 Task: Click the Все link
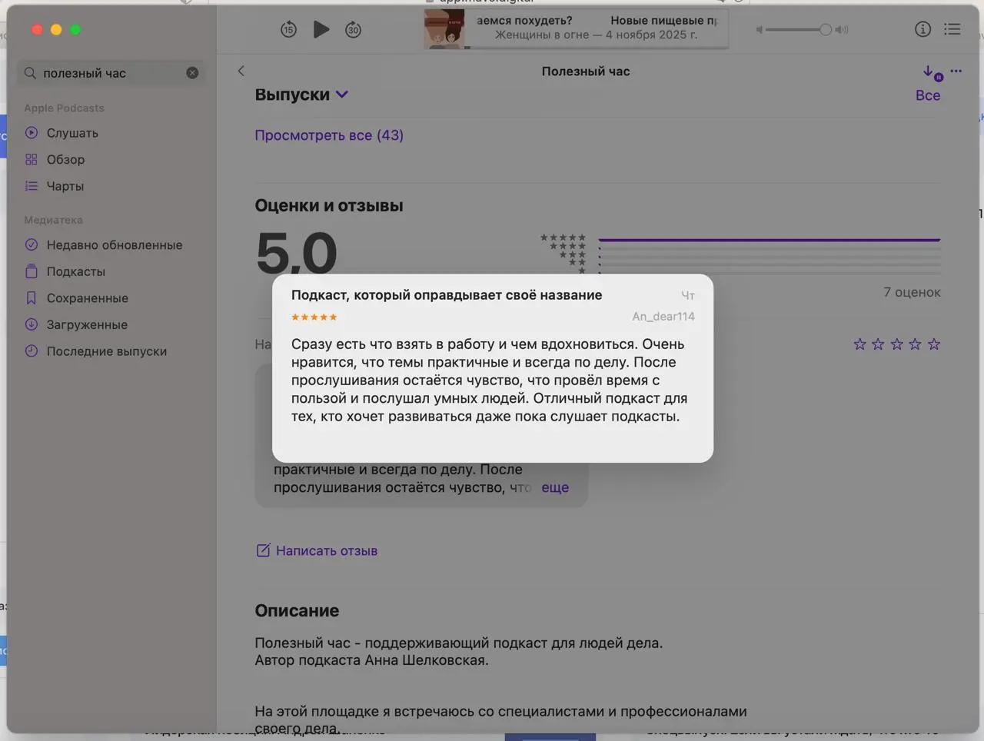[x=928, y=95]
